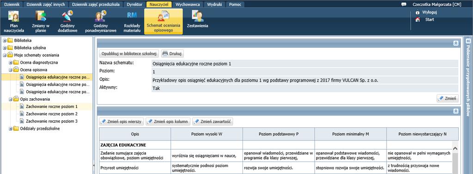473x174 pixels.
Task: Select Zachowanie roczne poziom 2 tree item
Action: [52, 114]
